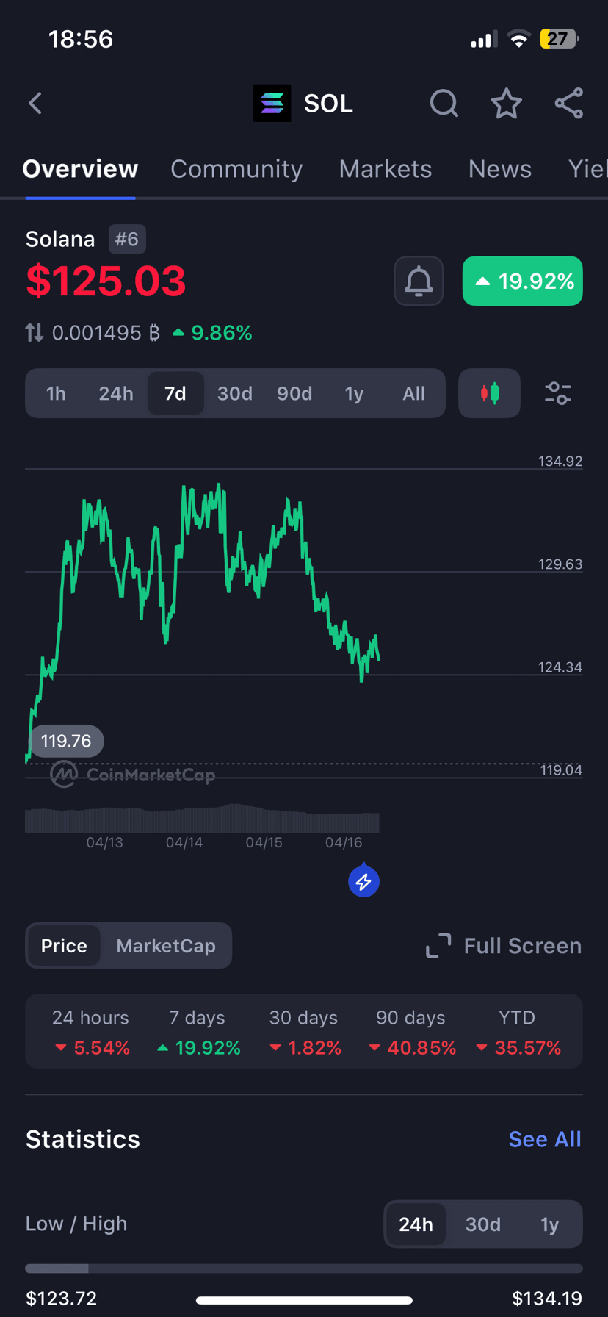
Task: Tap the Low/High price range bar
Action: [304, 1268]
